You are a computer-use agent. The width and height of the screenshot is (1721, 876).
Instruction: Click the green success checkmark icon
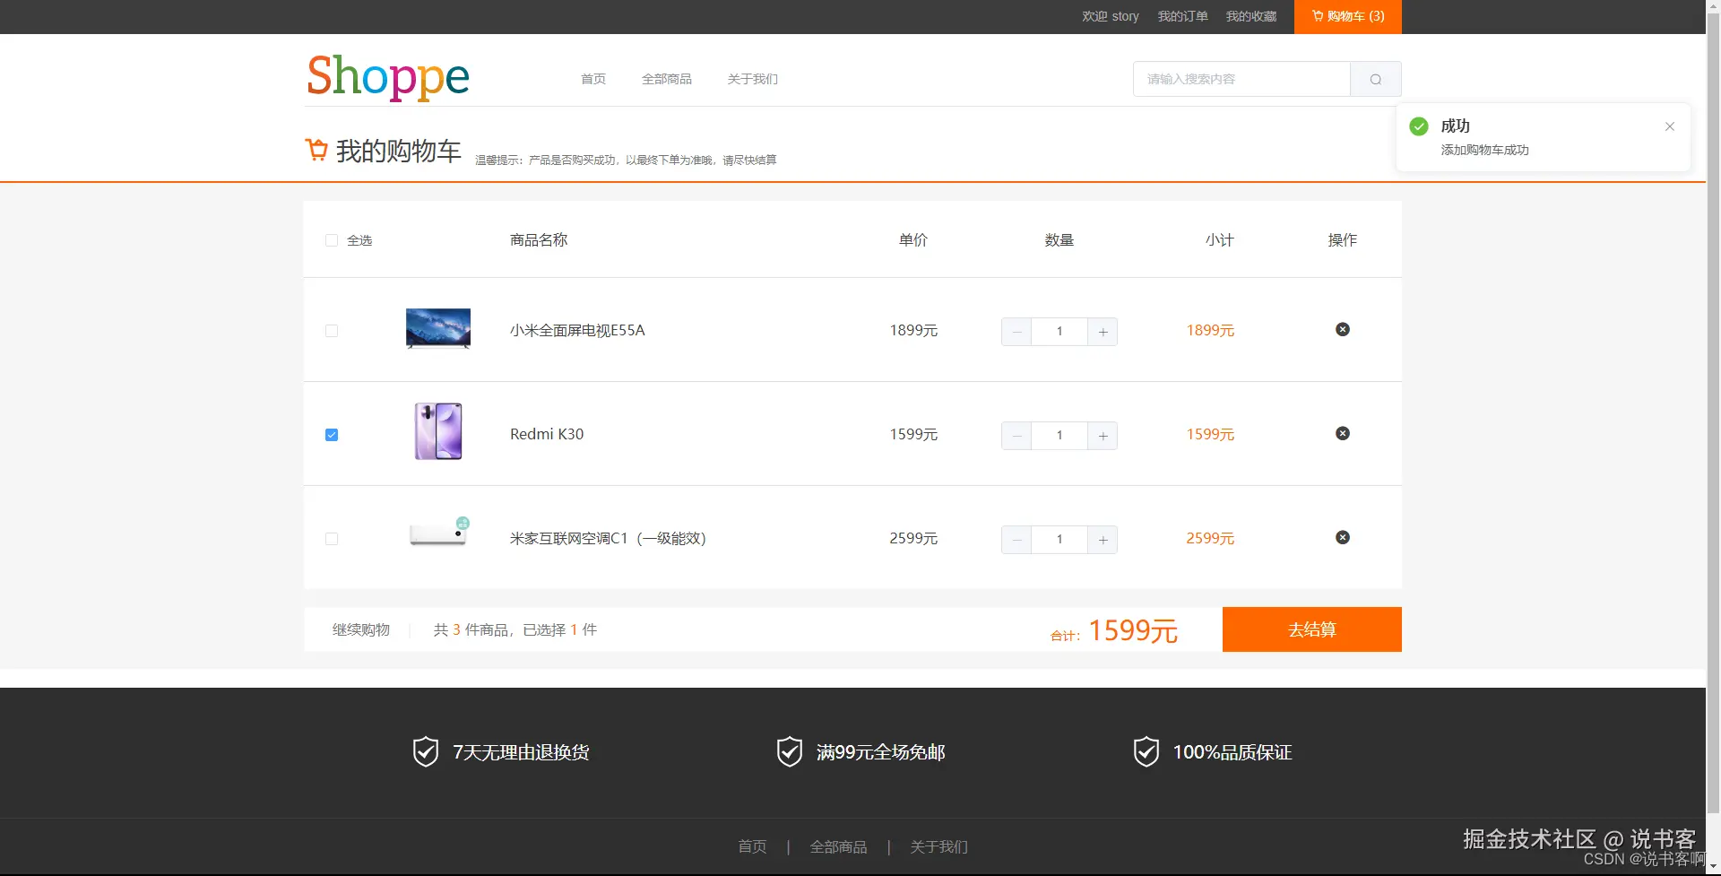[x=1418, y=126]
